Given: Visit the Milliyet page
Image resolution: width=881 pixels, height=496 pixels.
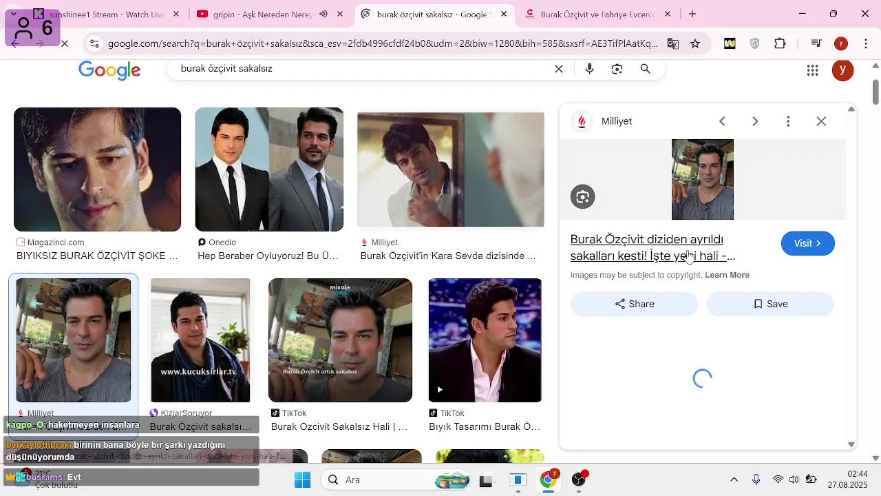Looking at the screenshot, I should point(807,243).
